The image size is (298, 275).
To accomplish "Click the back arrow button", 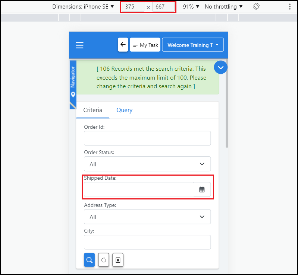I will pyautogui.click(x=123, y=45).
